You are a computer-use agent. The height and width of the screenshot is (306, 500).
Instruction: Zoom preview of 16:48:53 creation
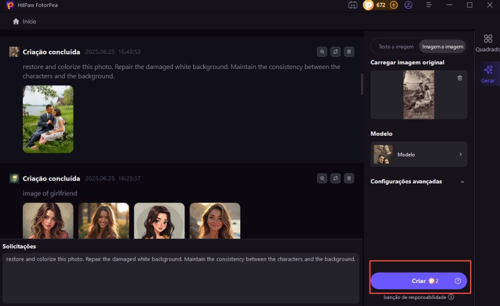(x=322, y=51)
